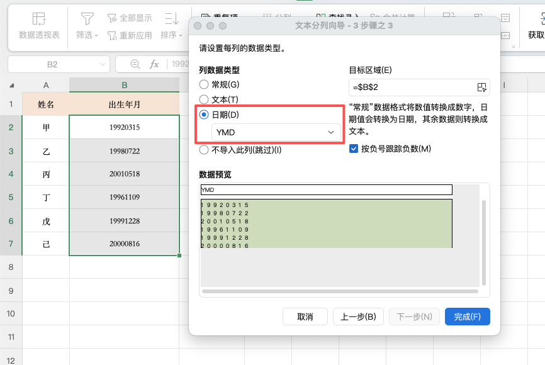Click cell containing 丙
This screenshot has width=545, height=365.
pyautogui.click(x=46, y=174)
